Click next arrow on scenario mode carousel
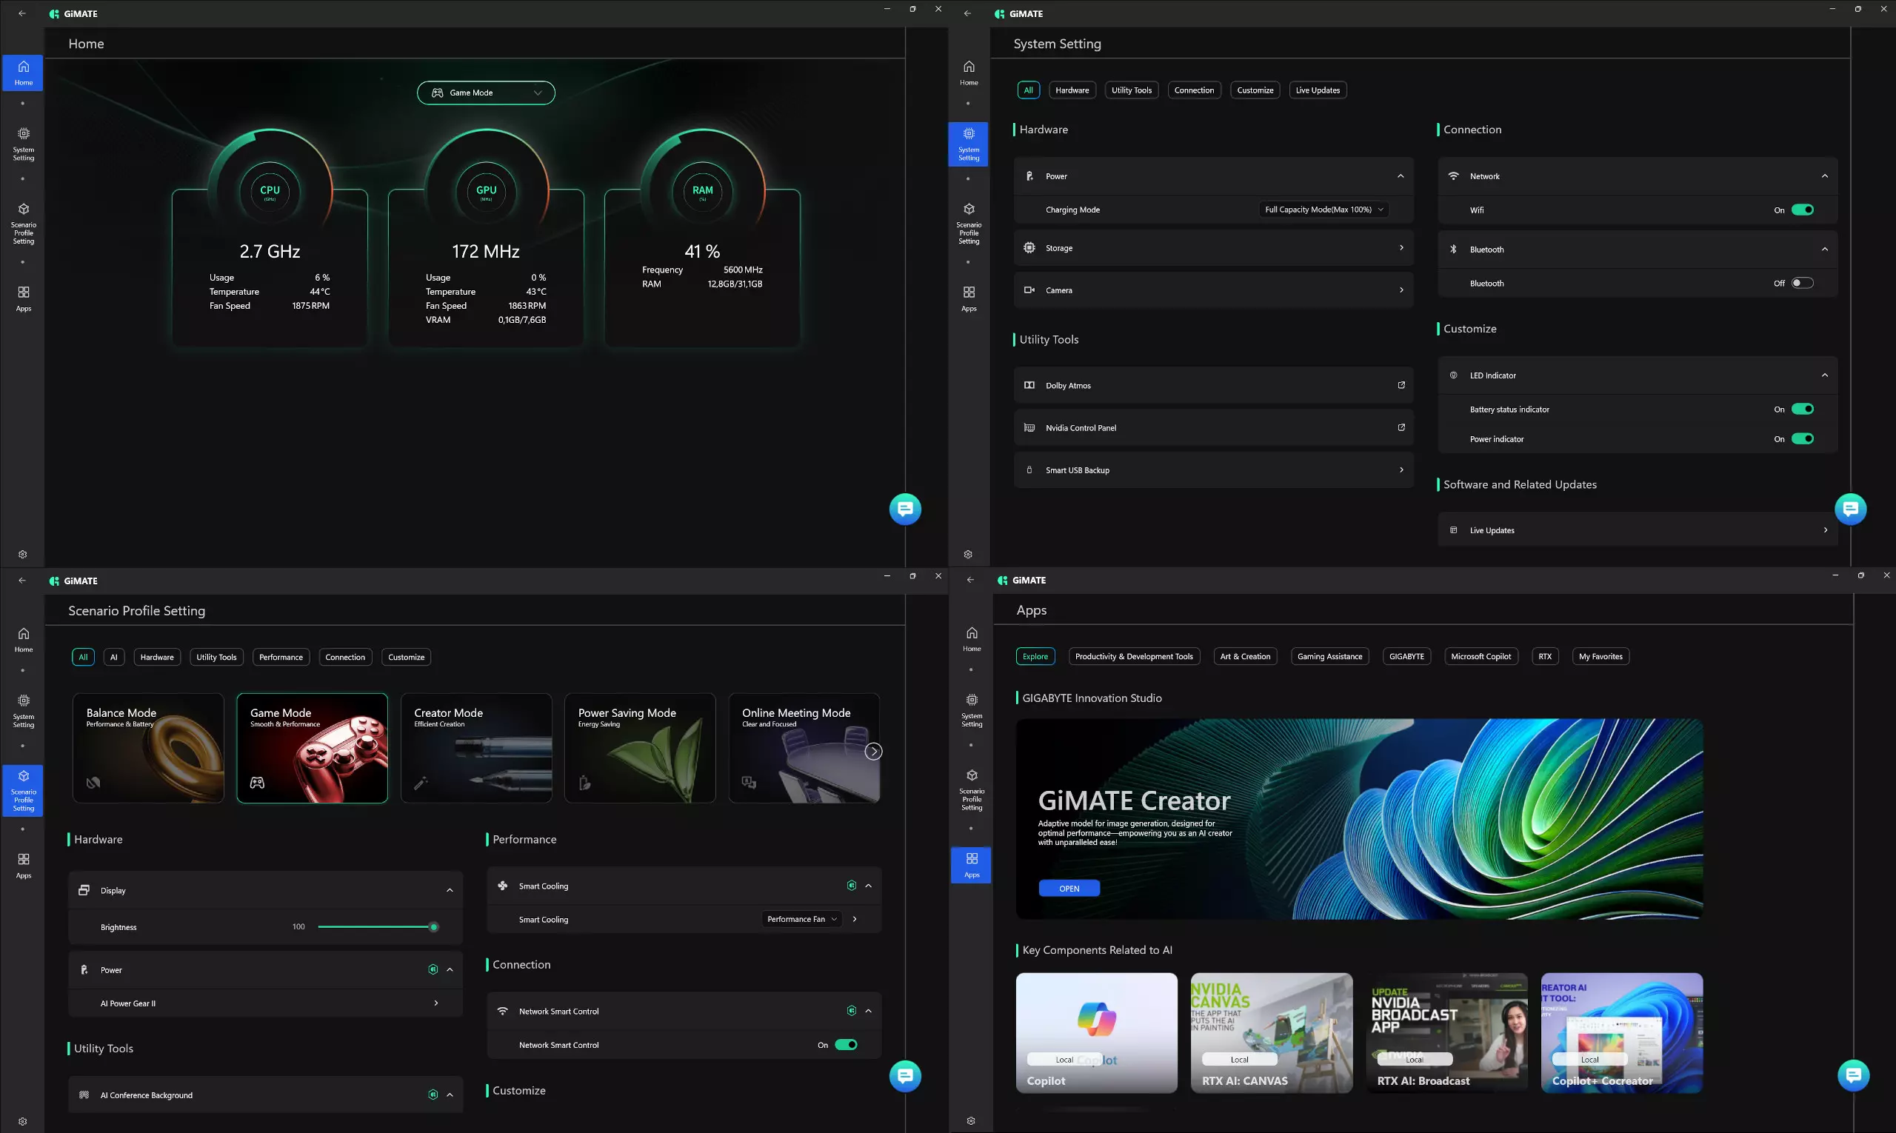The width and height of the screenshot is (1896, 1133). pos(873,752)
